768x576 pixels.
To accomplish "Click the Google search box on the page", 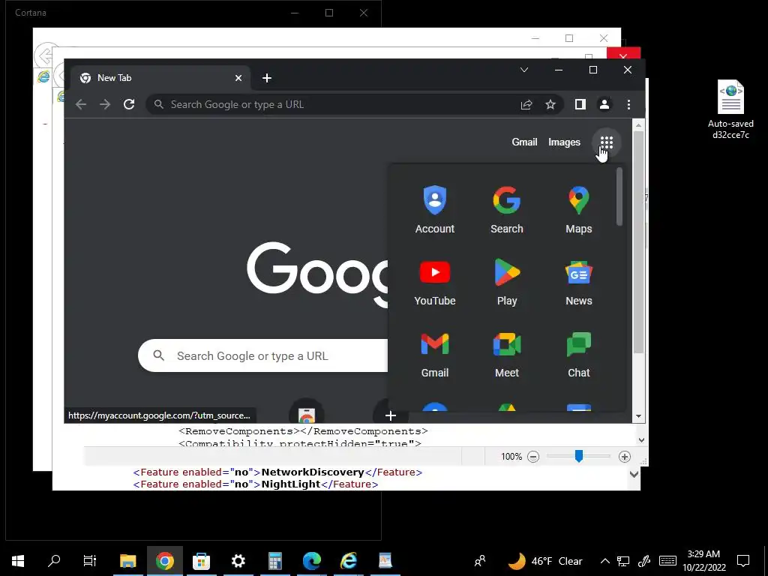I will [x=263, y=355].
